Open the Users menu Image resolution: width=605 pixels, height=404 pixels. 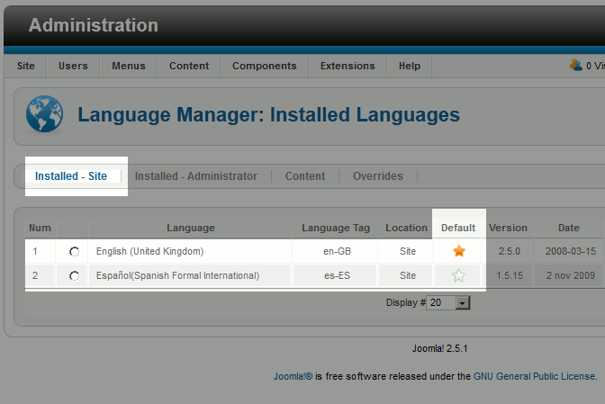pyautogui.click(x=73, y=66)
